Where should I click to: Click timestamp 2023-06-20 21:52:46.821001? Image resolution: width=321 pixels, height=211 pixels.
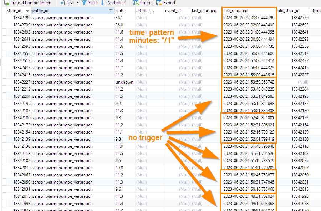tap(249, 118)
